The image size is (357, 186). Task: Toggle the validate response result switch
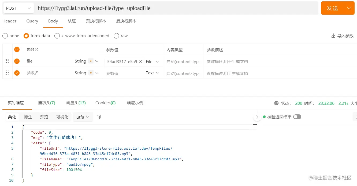pyautogui.click(x=297, y=117)
